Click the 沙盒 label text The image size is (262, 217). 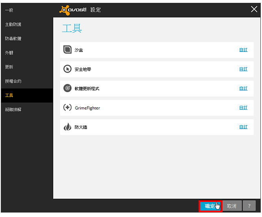[x=79, y=50]
